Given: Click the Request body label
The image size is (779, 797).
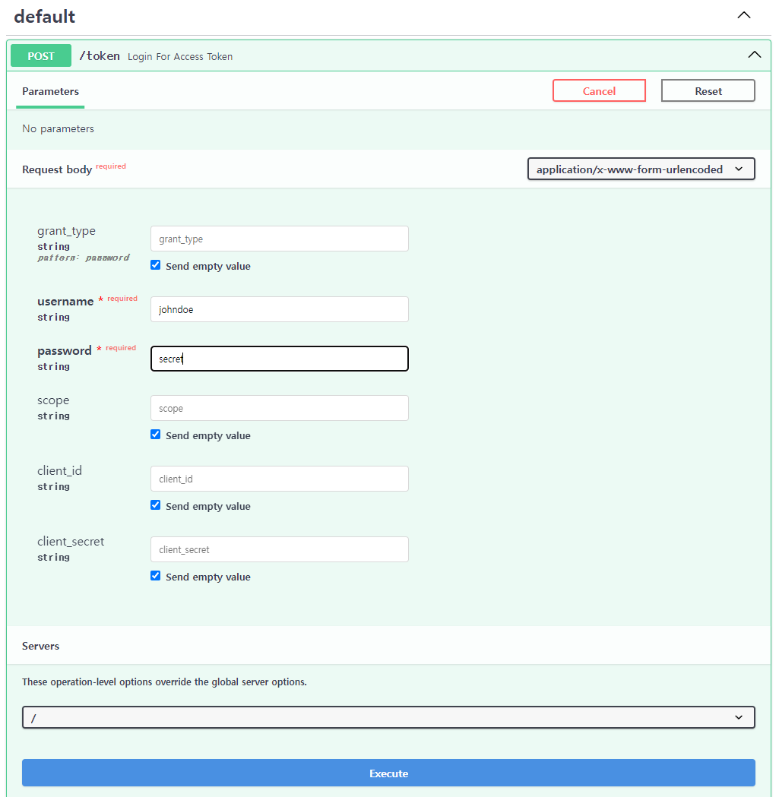Looking at the screenshot, I should 57,169.
